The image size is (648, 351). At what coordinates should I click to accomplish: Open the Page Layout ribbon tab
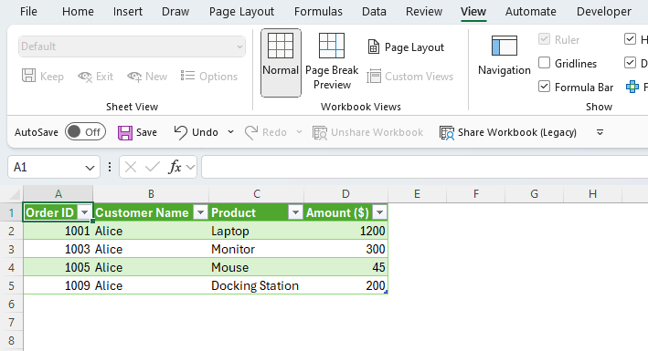[241, 12]
